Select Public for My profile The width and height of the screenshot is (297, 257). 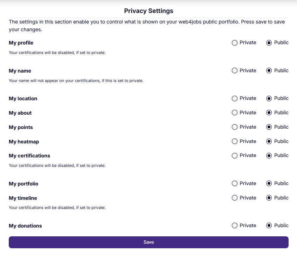pos(269,43)
